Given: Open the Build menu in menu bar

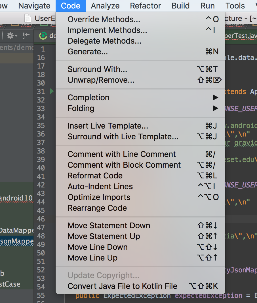Looking at the screenshot, I should (180, 6).
